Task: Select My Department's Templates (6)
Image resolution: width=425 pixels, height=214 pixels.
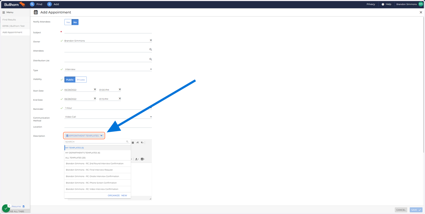Action: click(98, 153)
